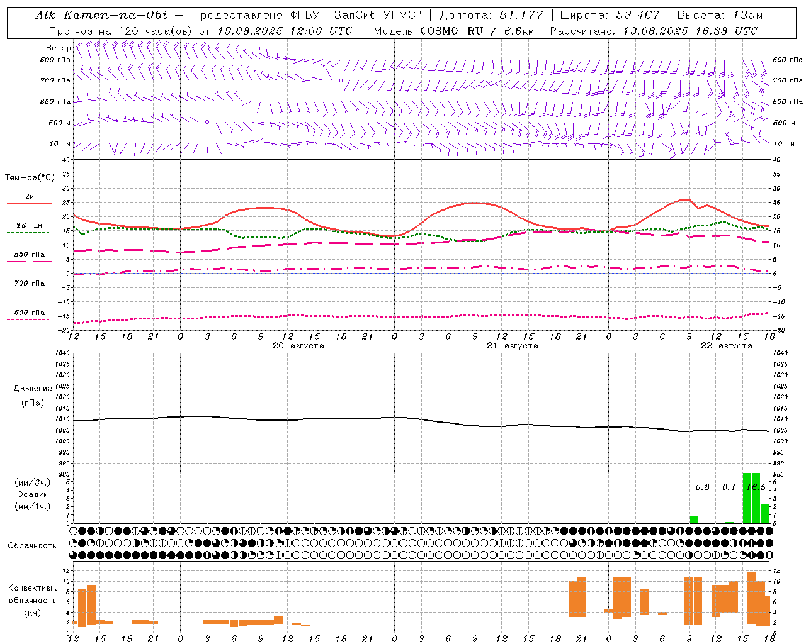Click the left '850 гПа' wind level label
Viewport: 806px width, 644px height.
pos(56,101)
